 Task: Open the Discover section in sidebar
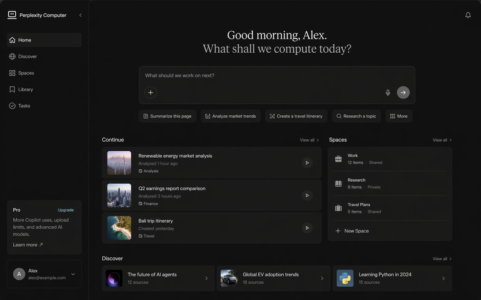[x=27, y=56]
